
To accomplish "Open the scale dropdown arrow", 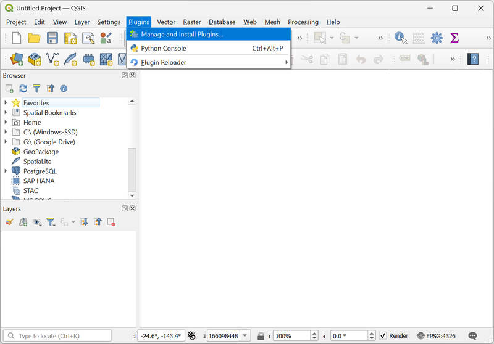I will 245,336.
